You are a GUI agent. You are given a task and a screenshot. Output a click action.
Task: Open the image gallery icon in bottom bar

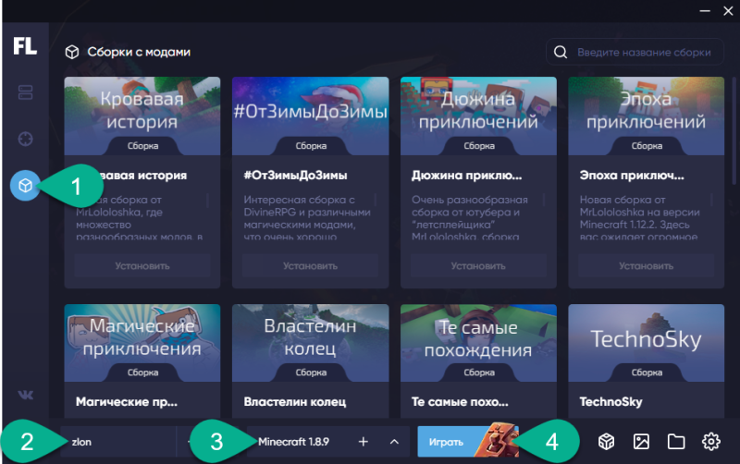pos(641,442)
